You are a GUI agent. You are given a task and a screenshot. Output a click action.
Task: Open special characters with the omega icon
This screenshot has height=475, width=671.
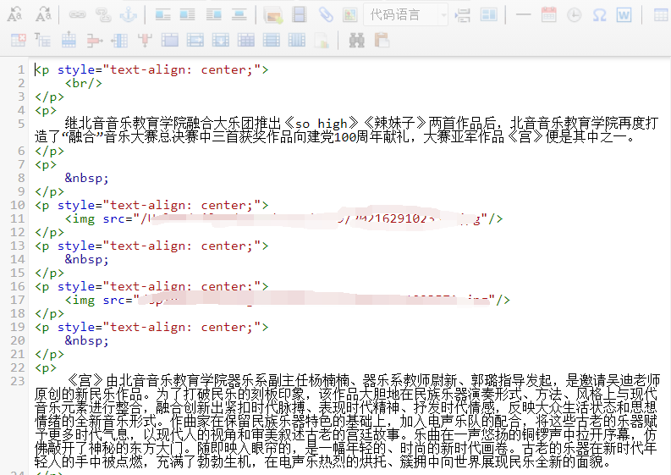pyautogui.click(x=599, y=14)
